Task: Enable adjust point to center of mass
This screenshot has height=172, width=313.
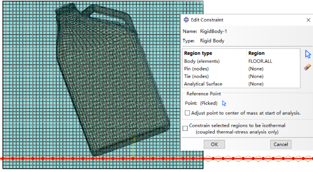Action: 187,113
